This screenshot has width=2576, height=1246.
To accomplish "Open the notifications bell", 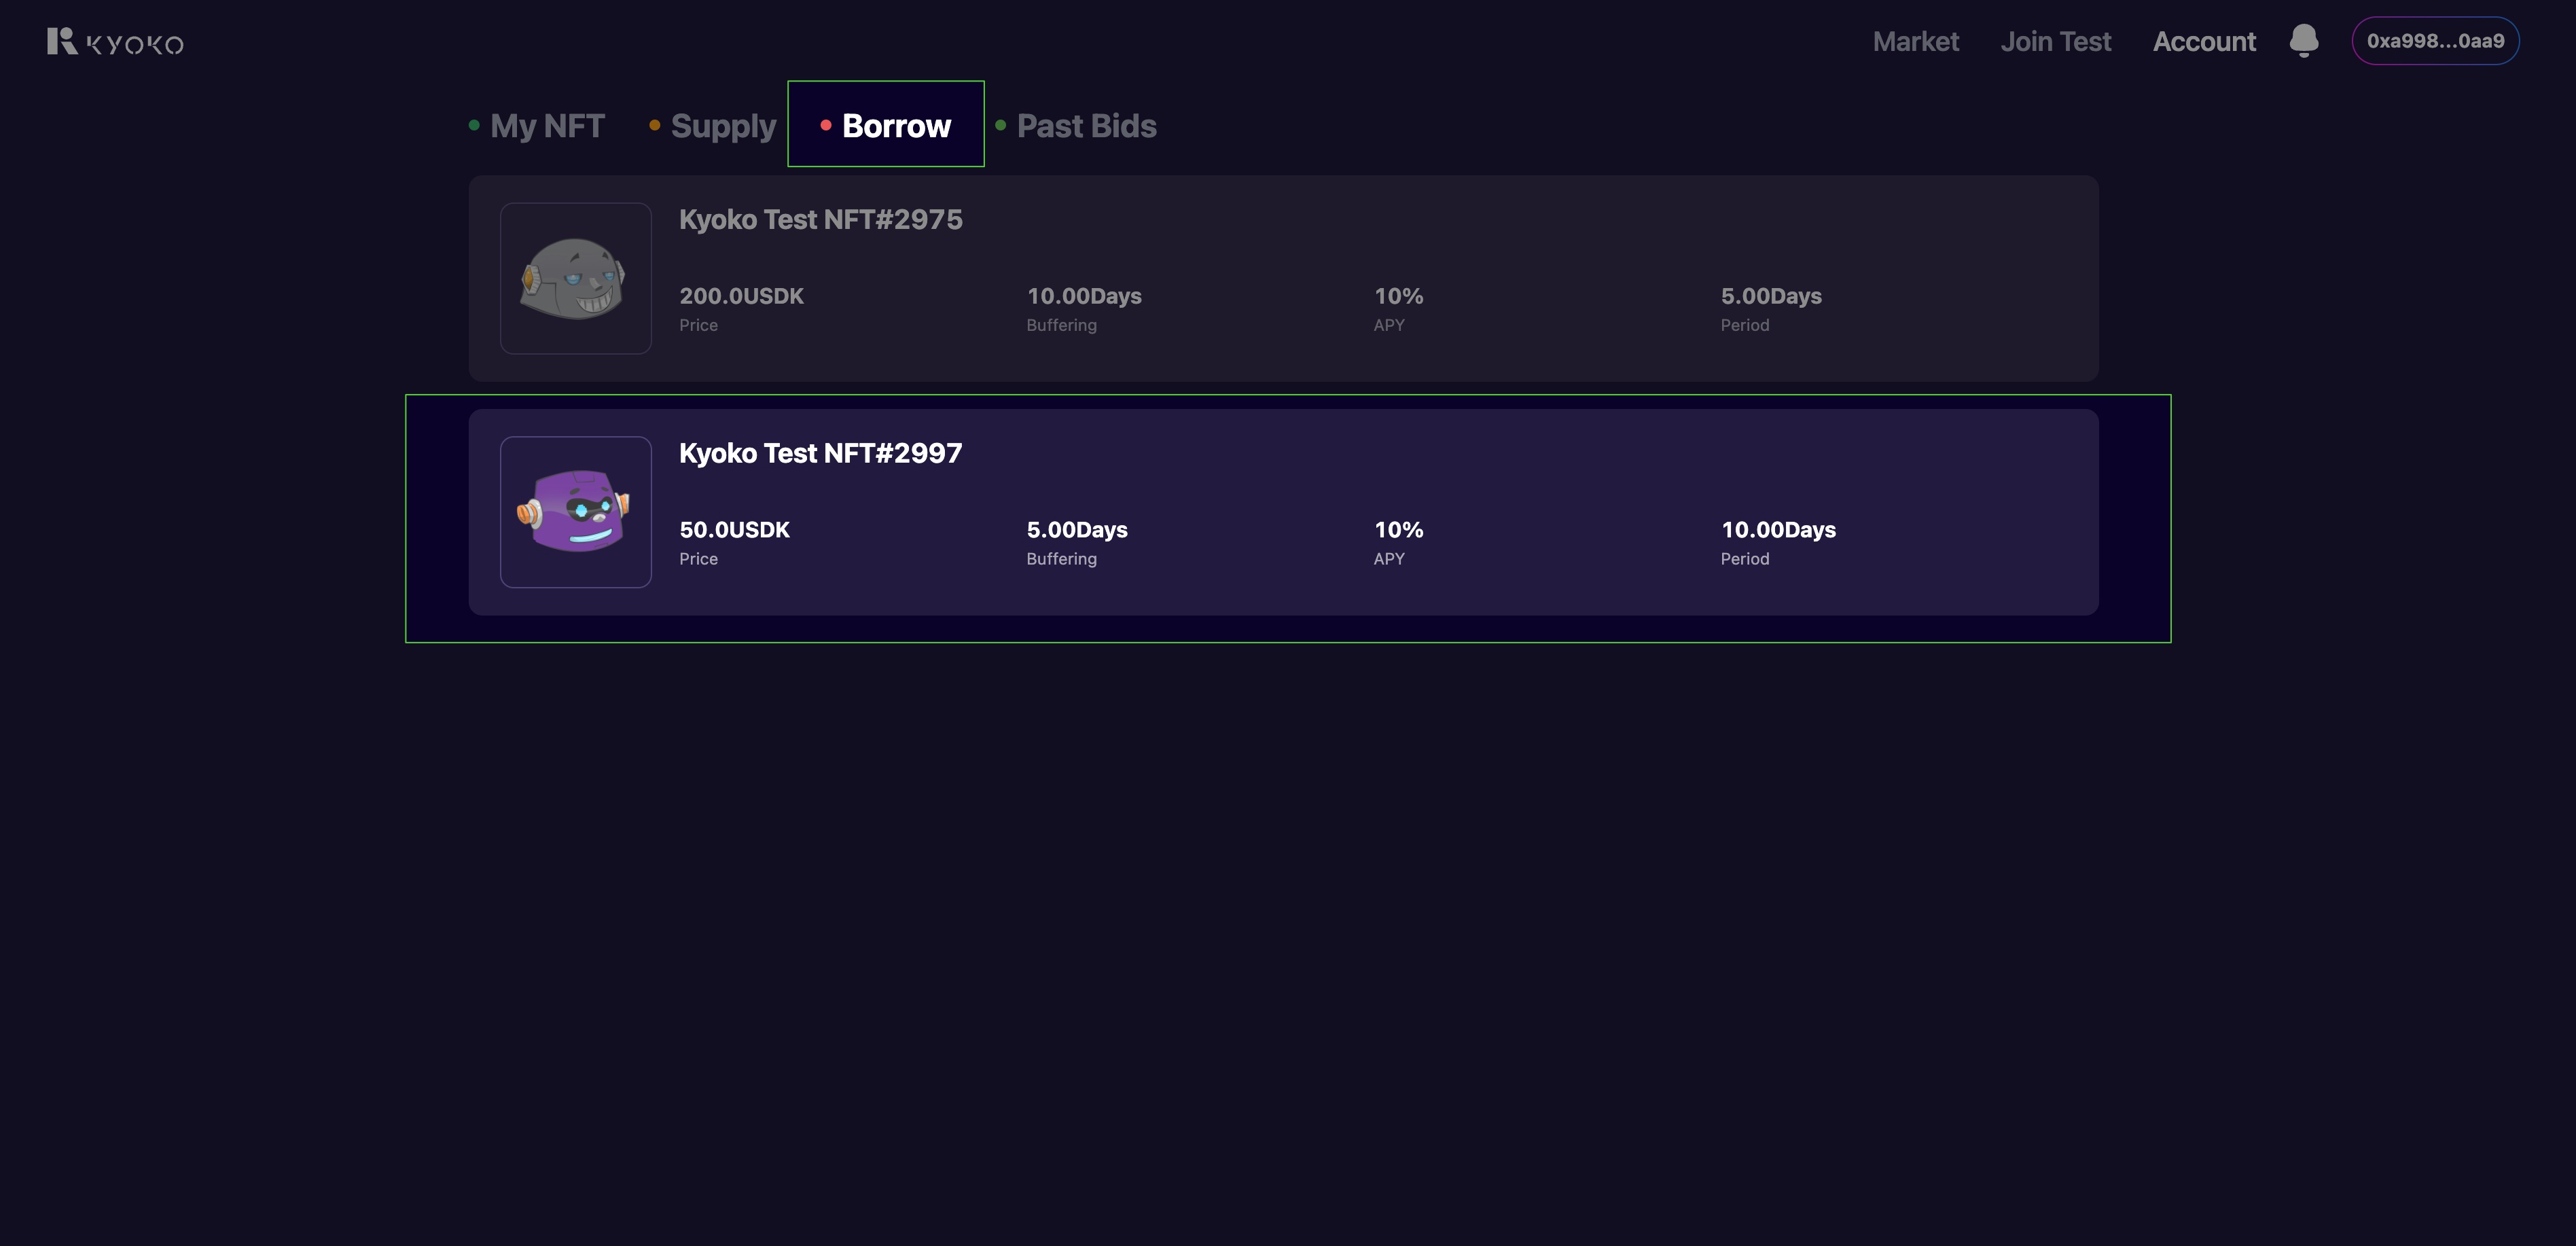I will point(2304,41).
